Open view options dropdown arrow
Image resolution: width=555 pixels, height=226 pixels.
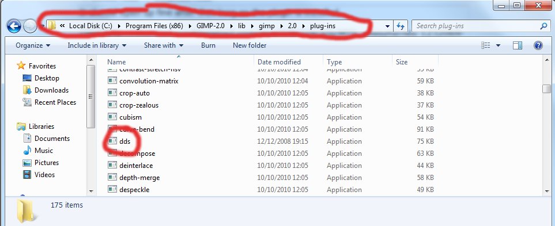498,45
